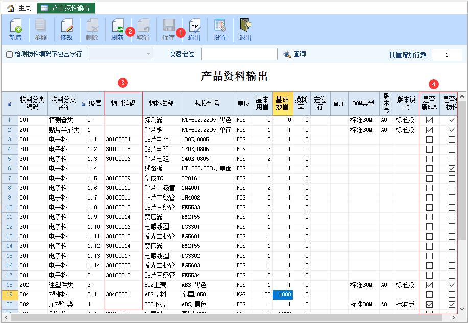468x323 pixels.
Task: Click material code 30400001 cell
Action: click(x=124, y=295)
